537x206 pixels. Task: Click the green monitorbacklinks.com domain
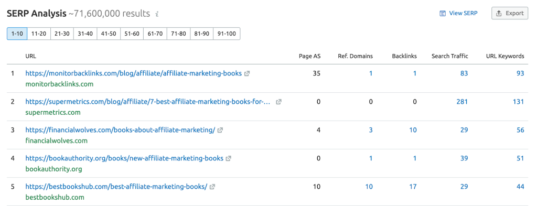(x=59, y=84)
